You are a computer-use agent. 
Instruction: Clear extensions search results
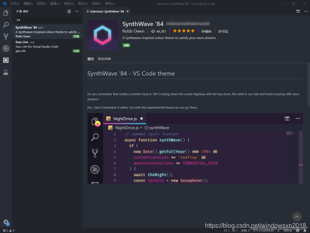[70, 11]
